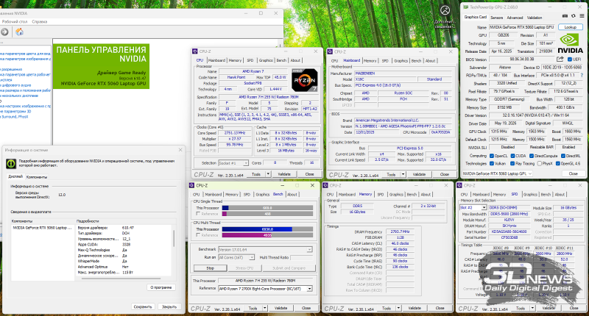Viewport: 589px width, 316px height.
Task: Click the multi thread Reference score bar
Action: click(267, 235)
